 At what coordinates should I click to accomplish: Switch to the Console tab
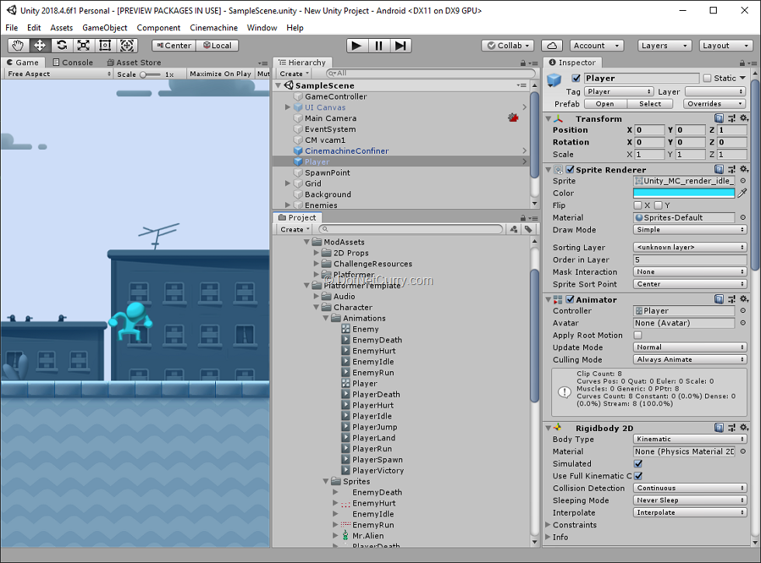point(73,62)
